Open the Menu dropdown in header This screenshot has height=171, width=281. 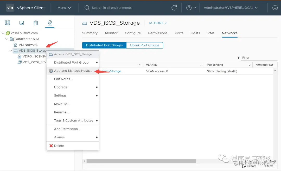(x=64, y=8)
